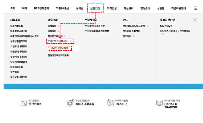Open 질권설정예정계좌등록 link
The width and height of the screenshot is (203, 123).
[x=58, y=55]
